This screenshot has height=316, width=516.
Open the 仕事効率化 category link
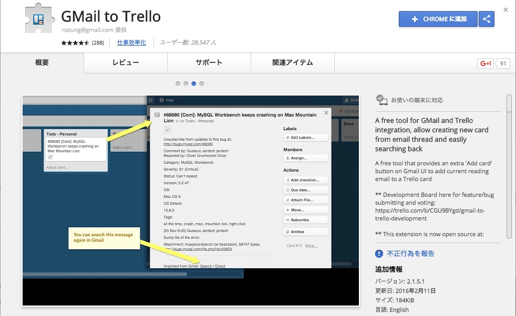click(131, 43)
